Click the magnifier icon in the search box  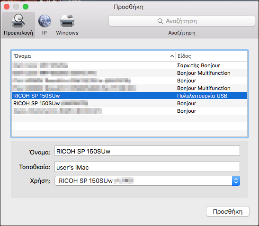160,21
